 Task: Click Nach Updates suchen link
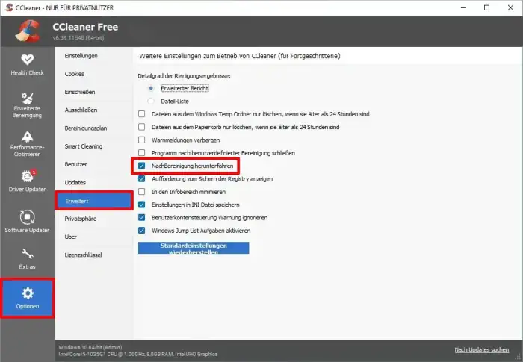[x=482, y=349]
